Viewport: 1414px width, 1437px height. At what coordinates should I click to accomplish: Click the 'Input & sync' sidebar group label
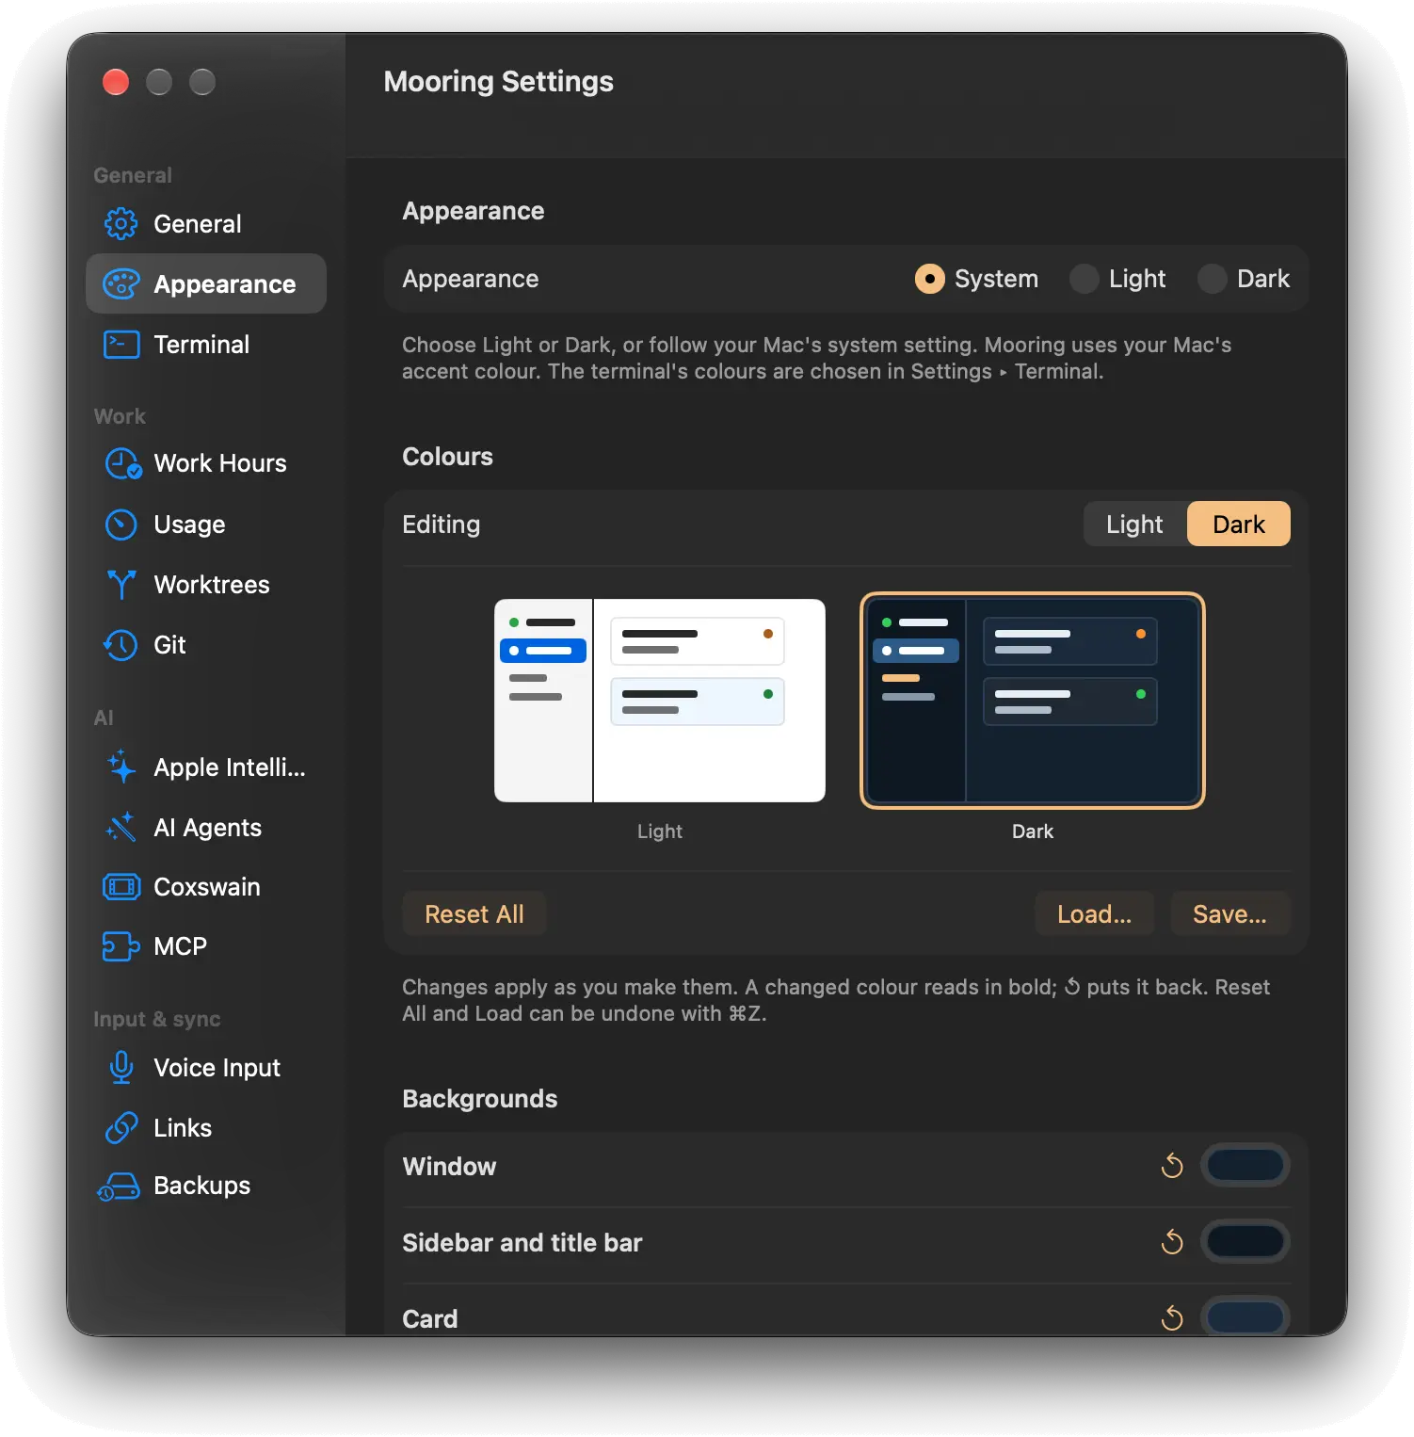click(x=157, y=1019)
